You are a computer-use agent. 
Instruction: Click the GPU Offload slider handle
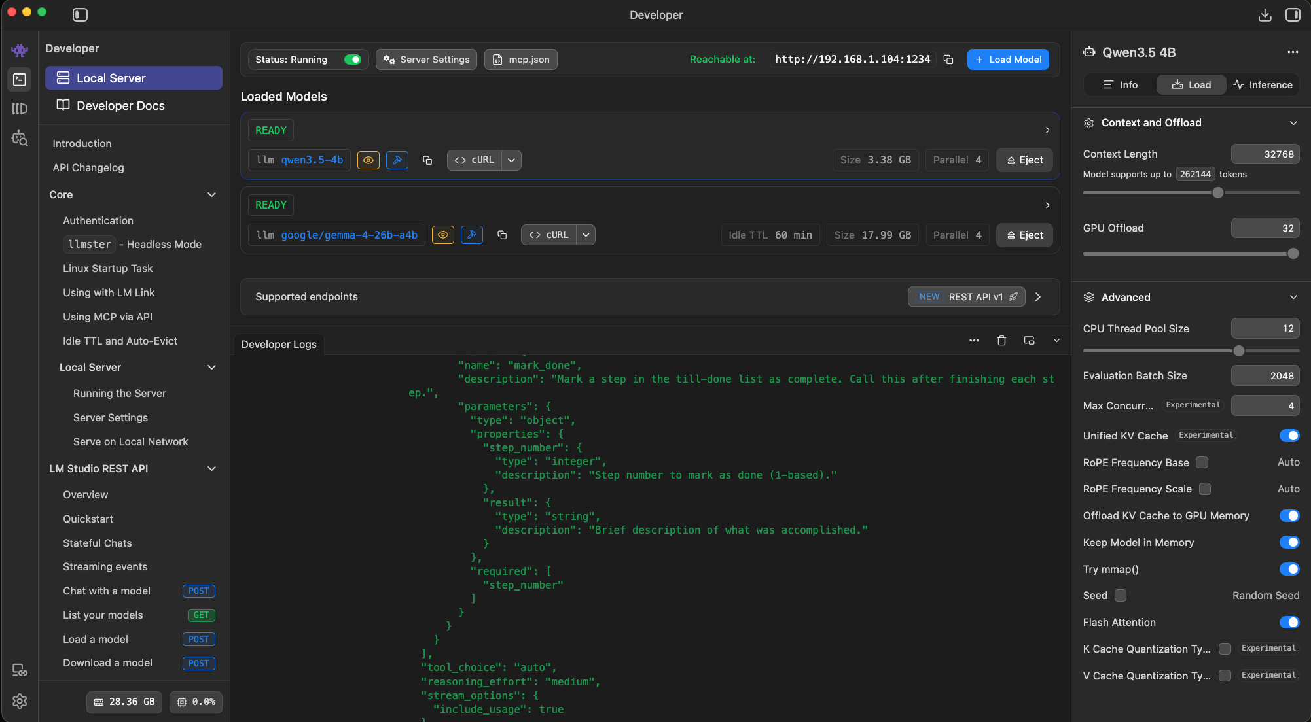1293,254
